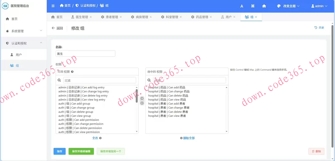
Task: Click search icon of chosen permissions filter
Action: coord(149,80)
